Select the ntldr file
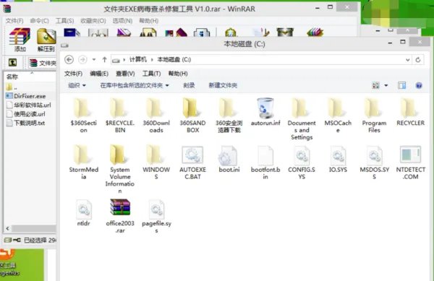The width and height of the screenshot is (434, 281). 84,213
